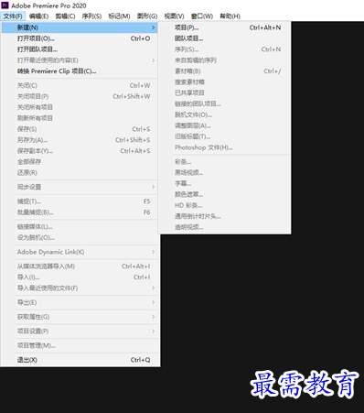Screen dimensions: 364x413
Task: Click 刷新所有项目 entry
Action: pos(80,118)
